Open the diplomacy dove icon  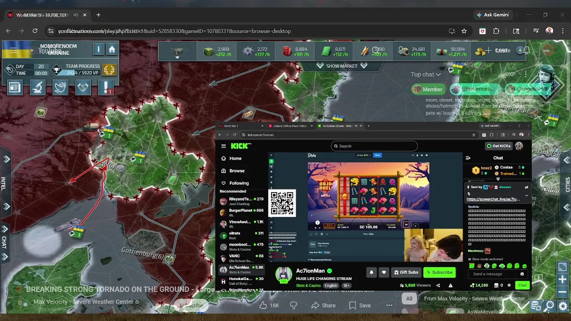[60, 88]
